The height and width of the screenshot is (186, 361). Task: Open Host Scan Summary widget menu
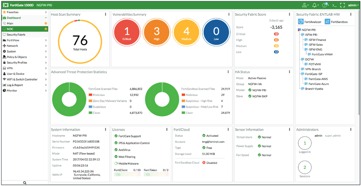(106, 14)
